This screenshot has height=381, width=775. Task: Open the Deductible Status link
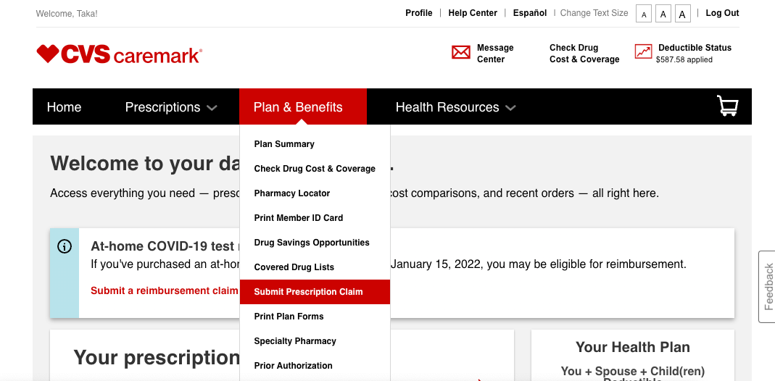pos(695,48)
